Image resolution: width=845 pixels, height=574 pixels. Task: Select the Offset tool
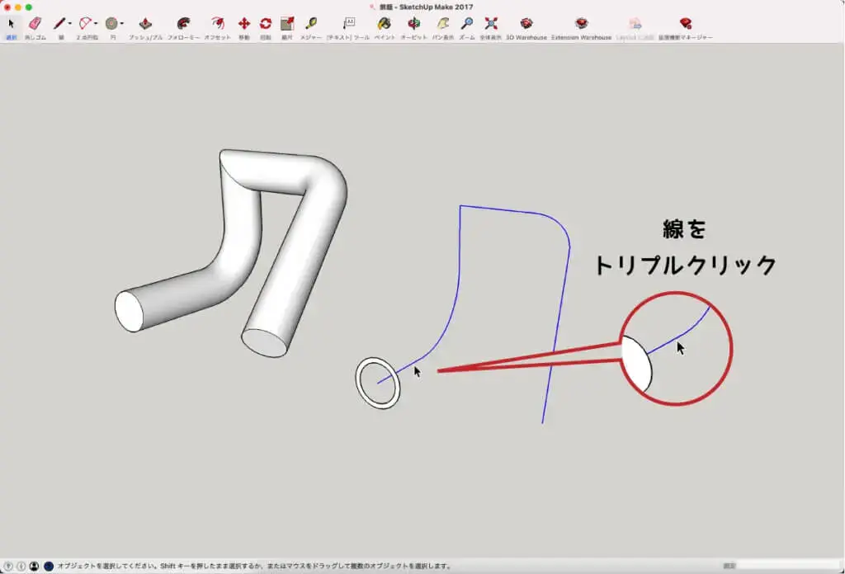pyautogui.click(x=217, y=24)
